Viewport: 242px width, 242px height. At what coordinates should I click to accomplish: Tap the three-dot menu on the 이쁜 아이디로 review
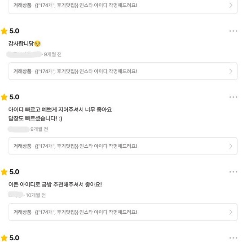(233, 172)
